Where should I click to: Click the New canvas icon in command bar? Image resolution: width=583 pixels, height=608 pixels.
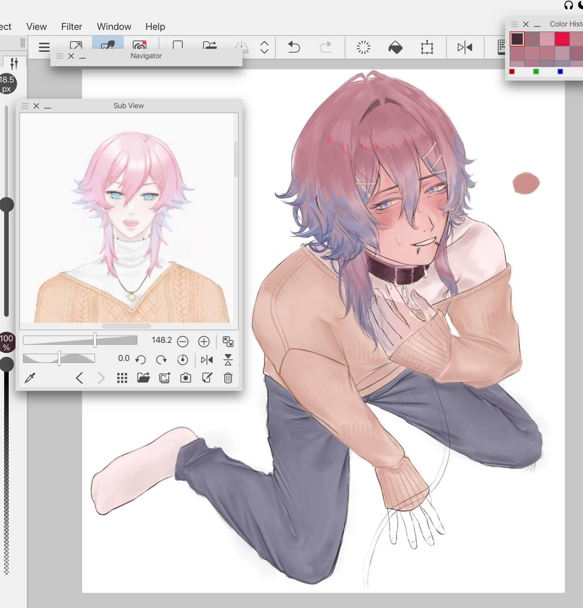[178, 45]
